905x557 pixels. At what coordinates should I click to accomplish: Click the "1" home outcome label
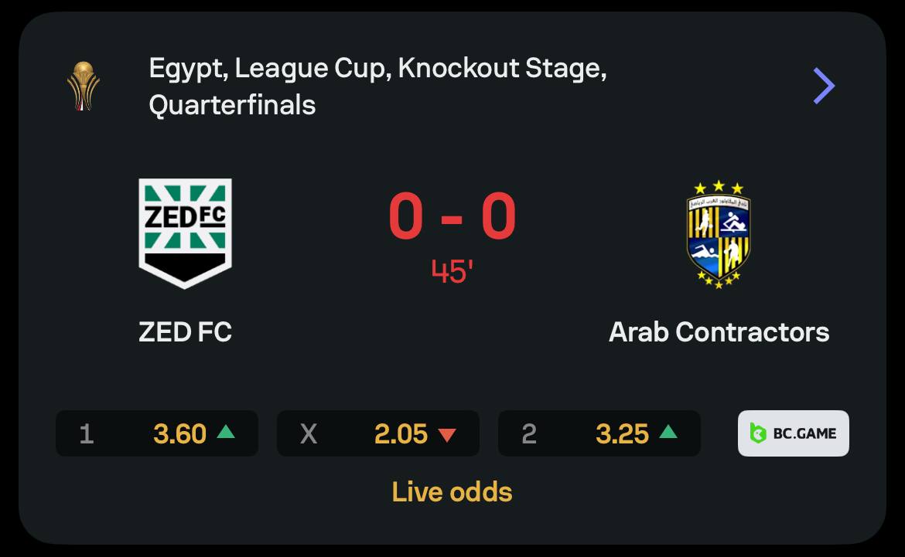tap(87, 434)
